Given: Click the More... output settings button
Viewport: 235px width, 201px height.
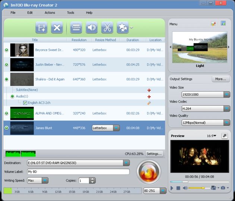Looking at the screenshot, I should (221, 79).
